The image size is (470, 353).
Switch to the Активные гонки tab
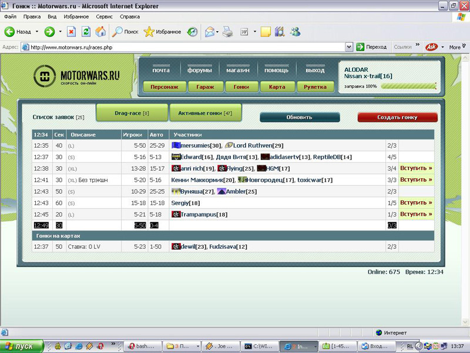[x=205, y=113]
